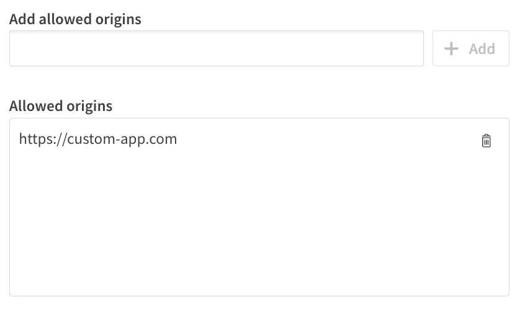Click the plus icon on Add button
Screen dimensions: 520x310
(x=452, y=48)
